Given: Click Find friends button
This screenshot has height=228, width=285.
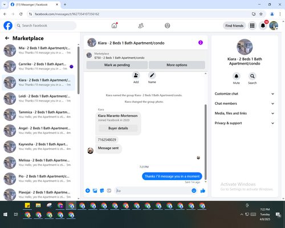Looking at the screenshot, I should (x=234, y=26).
